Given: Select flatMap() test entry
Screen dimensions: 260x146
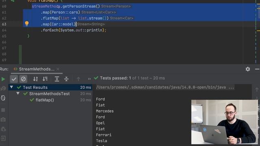Looking at the screenshot, I should point(45,100).
